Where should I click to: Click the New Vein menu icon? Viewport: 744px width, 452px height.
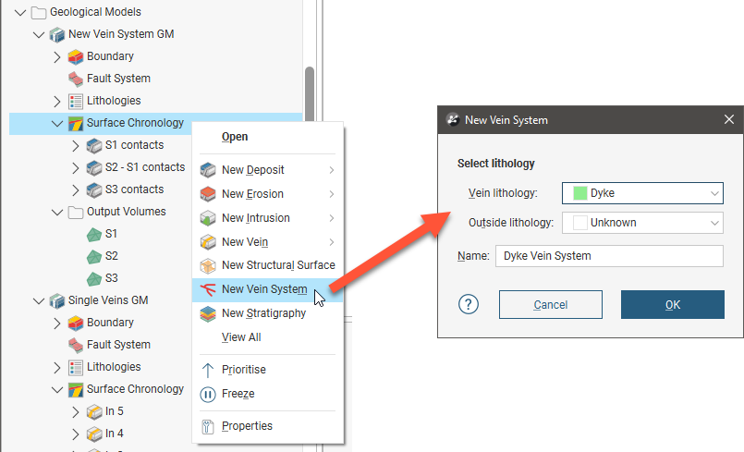click(208, 242)
